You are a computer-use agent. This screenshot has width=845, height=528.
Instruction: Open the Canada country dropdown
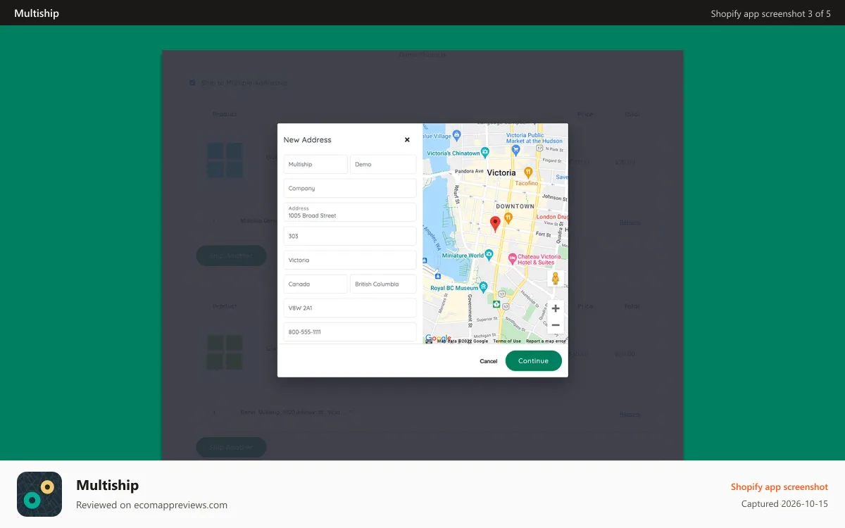pos(315,284)
